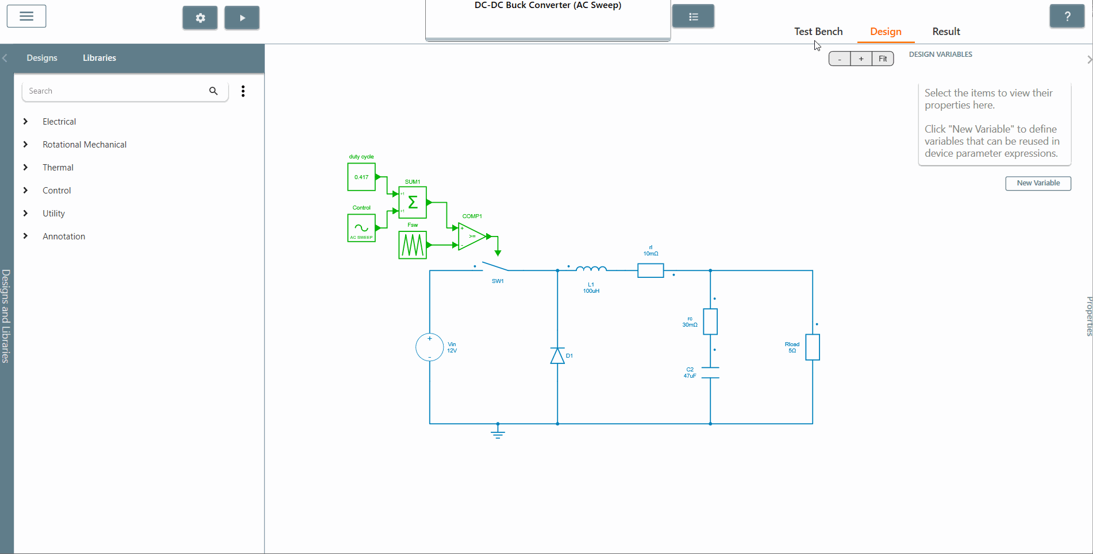Click the search magnifier icon

[213, 91]
